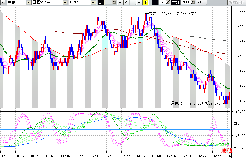Viewport: 246px width, 158px height.
Task: Click the black 足 label icon
Action: point(101,3)
